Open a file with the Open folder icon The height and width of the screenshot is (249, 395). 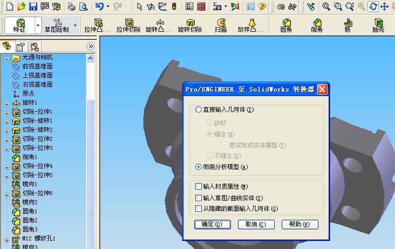click(22, 6)
